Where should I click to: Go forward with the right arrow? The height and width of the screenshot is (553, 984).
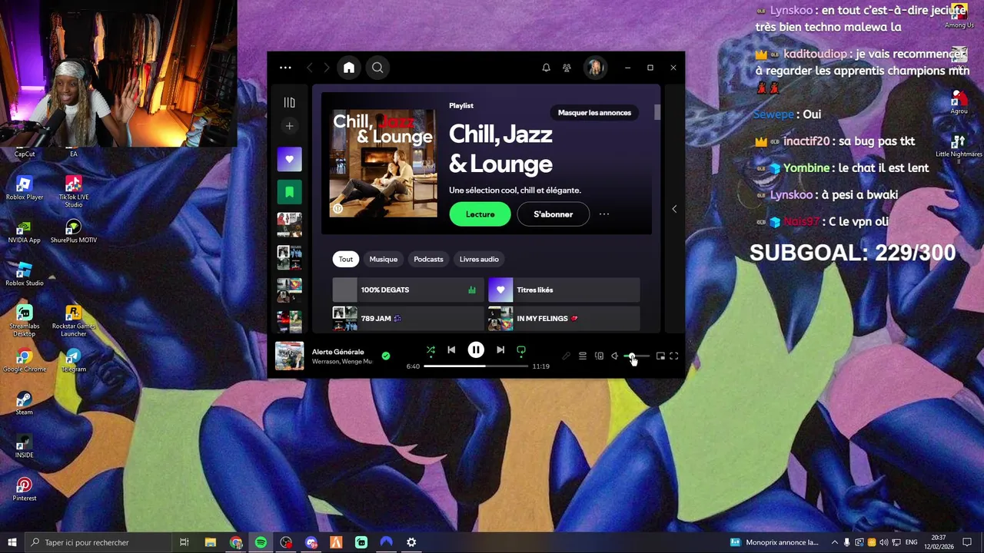pos(327,68)
